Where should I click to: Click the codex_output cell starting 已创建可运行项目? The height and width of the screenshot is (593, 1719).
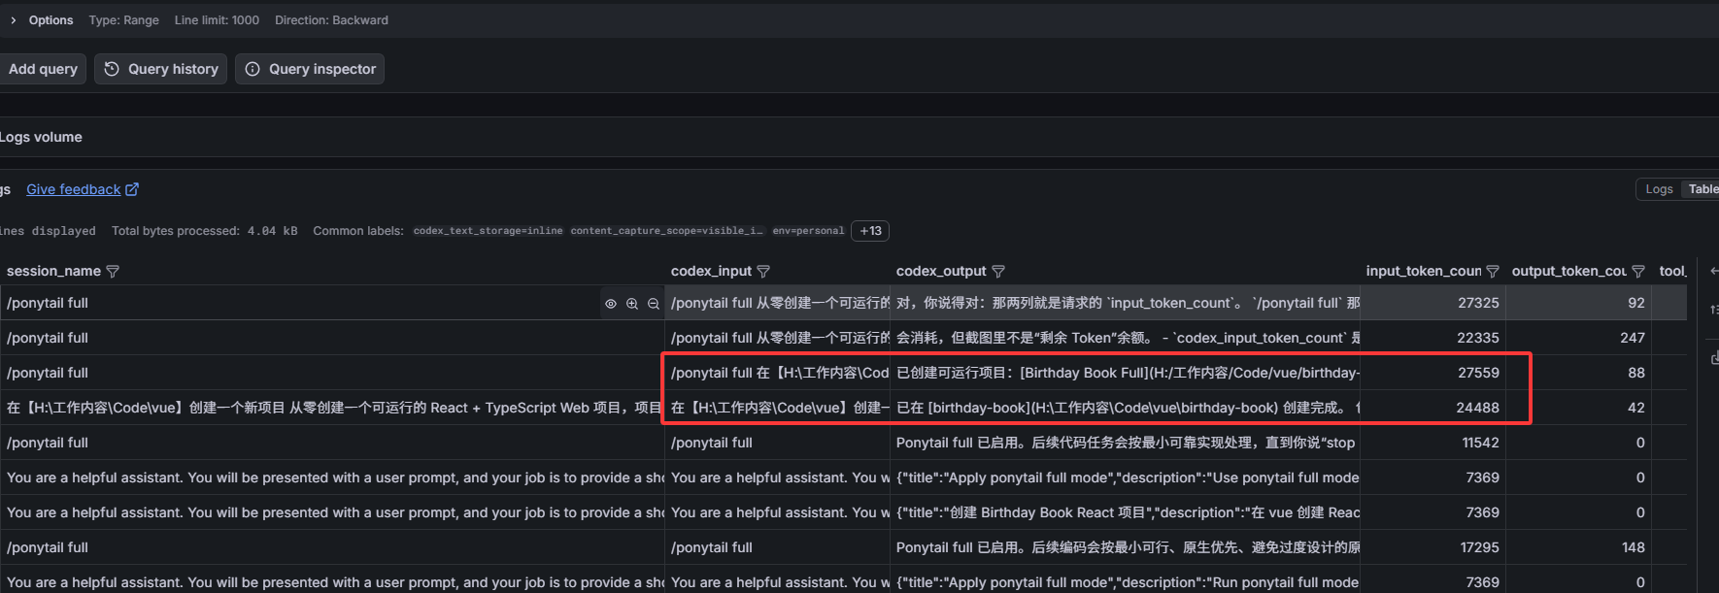click(1126, 373)
